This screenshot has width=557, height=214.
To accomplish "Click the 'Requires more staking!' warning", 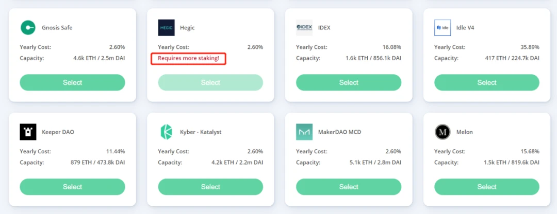I will (x=188, y=58).
